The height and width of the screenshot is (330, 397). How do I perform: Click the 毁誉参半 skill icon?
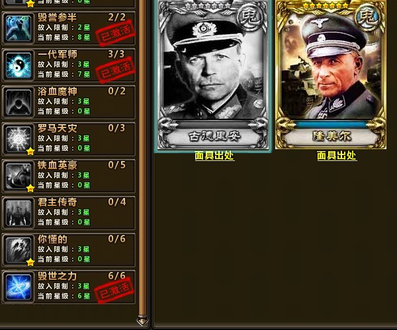pos(19,28)
